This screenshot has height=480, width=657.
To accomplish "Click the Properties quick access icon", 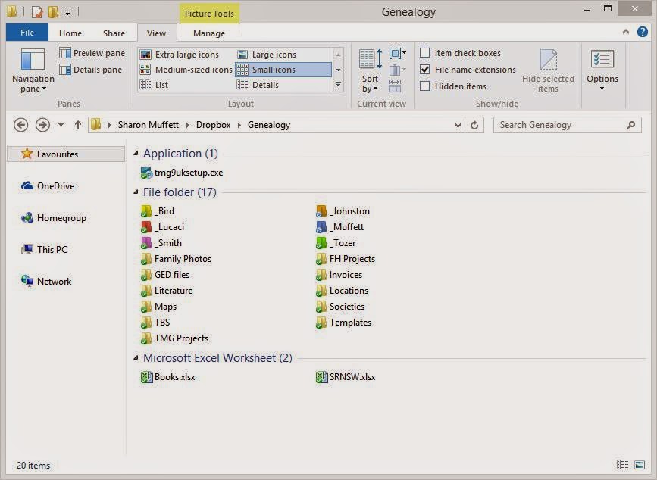I will [37, 11].
